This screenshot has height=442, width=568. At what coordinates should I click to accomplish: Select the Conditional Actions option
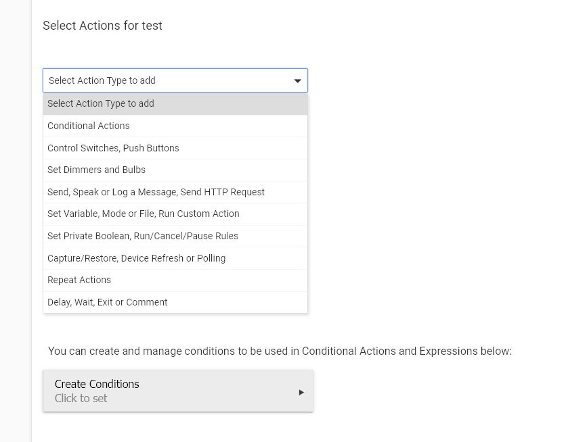pos(175,126)
